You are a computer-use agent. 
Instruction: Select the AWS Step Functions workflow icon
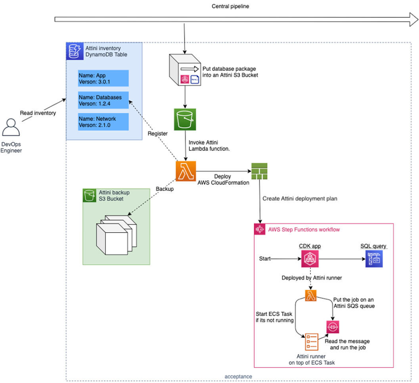260,229
